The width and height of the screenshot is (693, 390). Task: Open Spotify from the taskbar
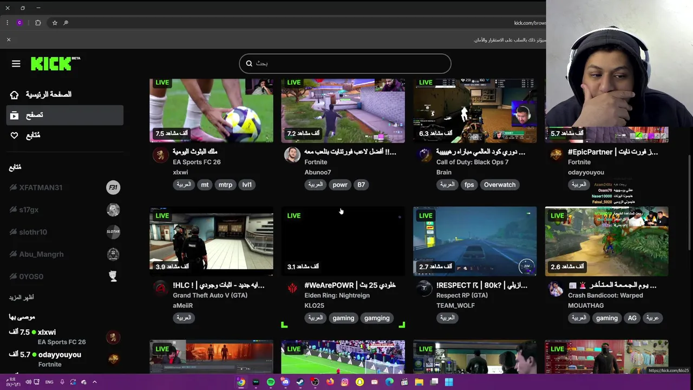[271, 382]
